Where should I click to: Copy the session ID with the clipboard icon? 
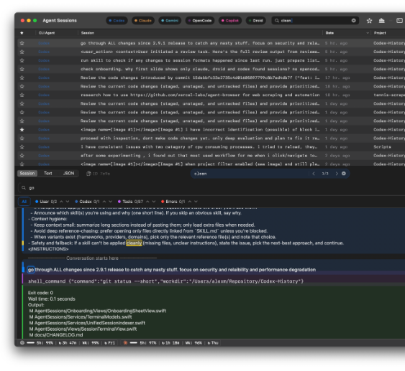[x=88, y=174]
